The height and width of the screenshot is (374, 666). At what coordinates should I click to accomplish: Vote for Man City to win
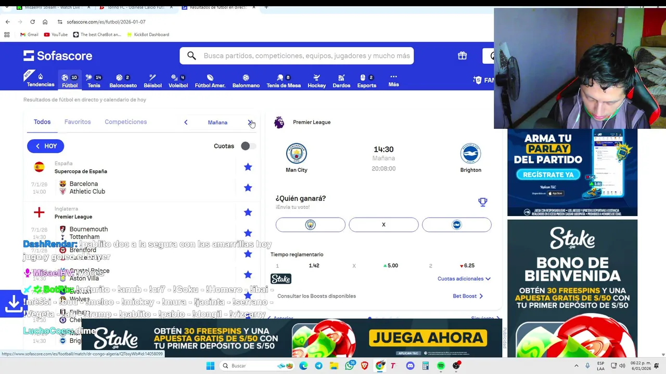click(311, 224)
